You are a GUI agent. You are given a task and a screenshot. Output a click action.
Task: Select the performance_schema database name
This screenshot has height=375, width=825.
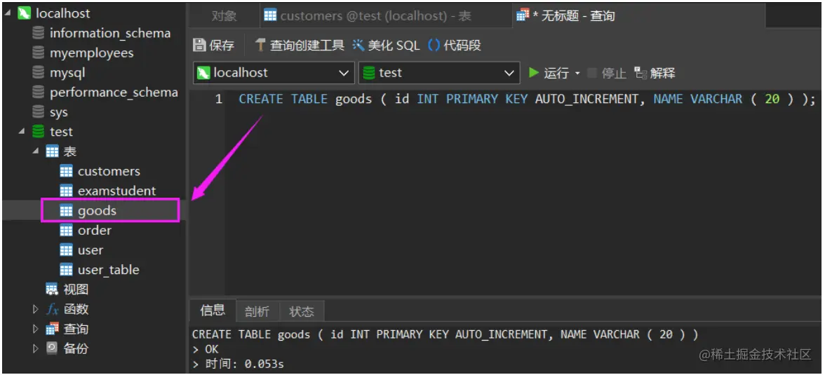[x=114, y=93]
